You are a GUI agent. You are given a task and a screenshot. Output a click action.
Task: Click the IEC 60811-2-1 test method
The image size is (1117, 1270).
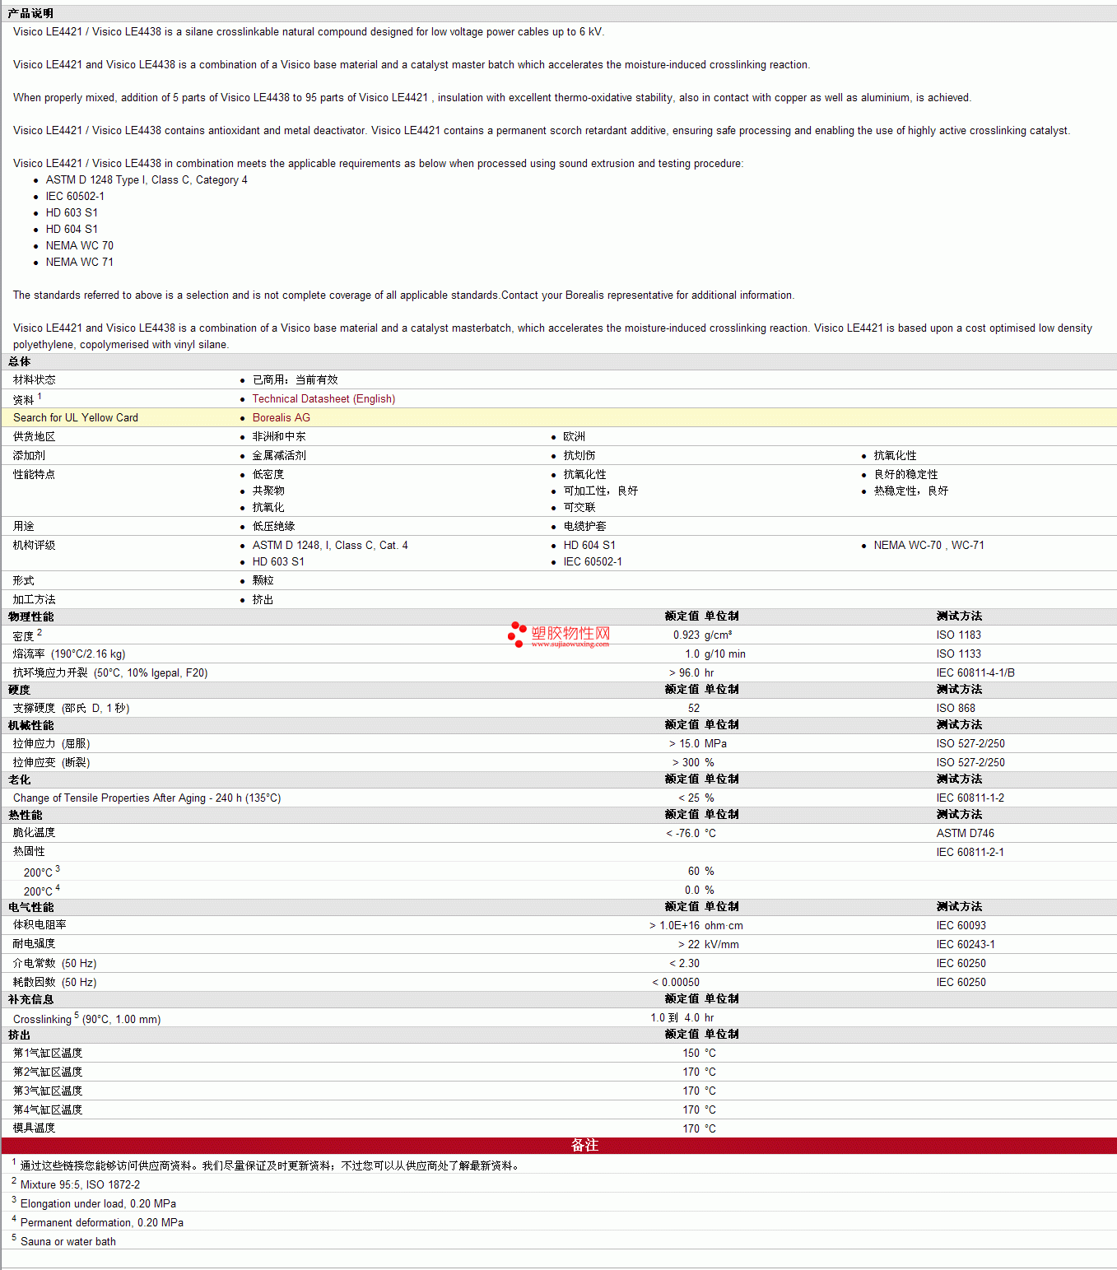tap(970, 852)
